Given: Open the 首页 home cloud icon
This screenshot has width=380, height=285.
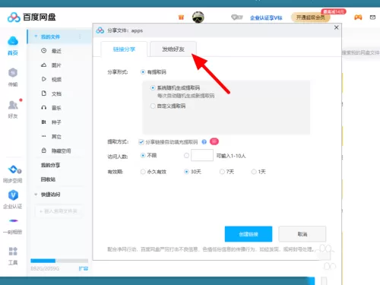Looking at the screenshot, I should [13, 41].
